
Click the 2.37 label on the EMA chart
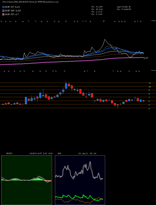146,58
